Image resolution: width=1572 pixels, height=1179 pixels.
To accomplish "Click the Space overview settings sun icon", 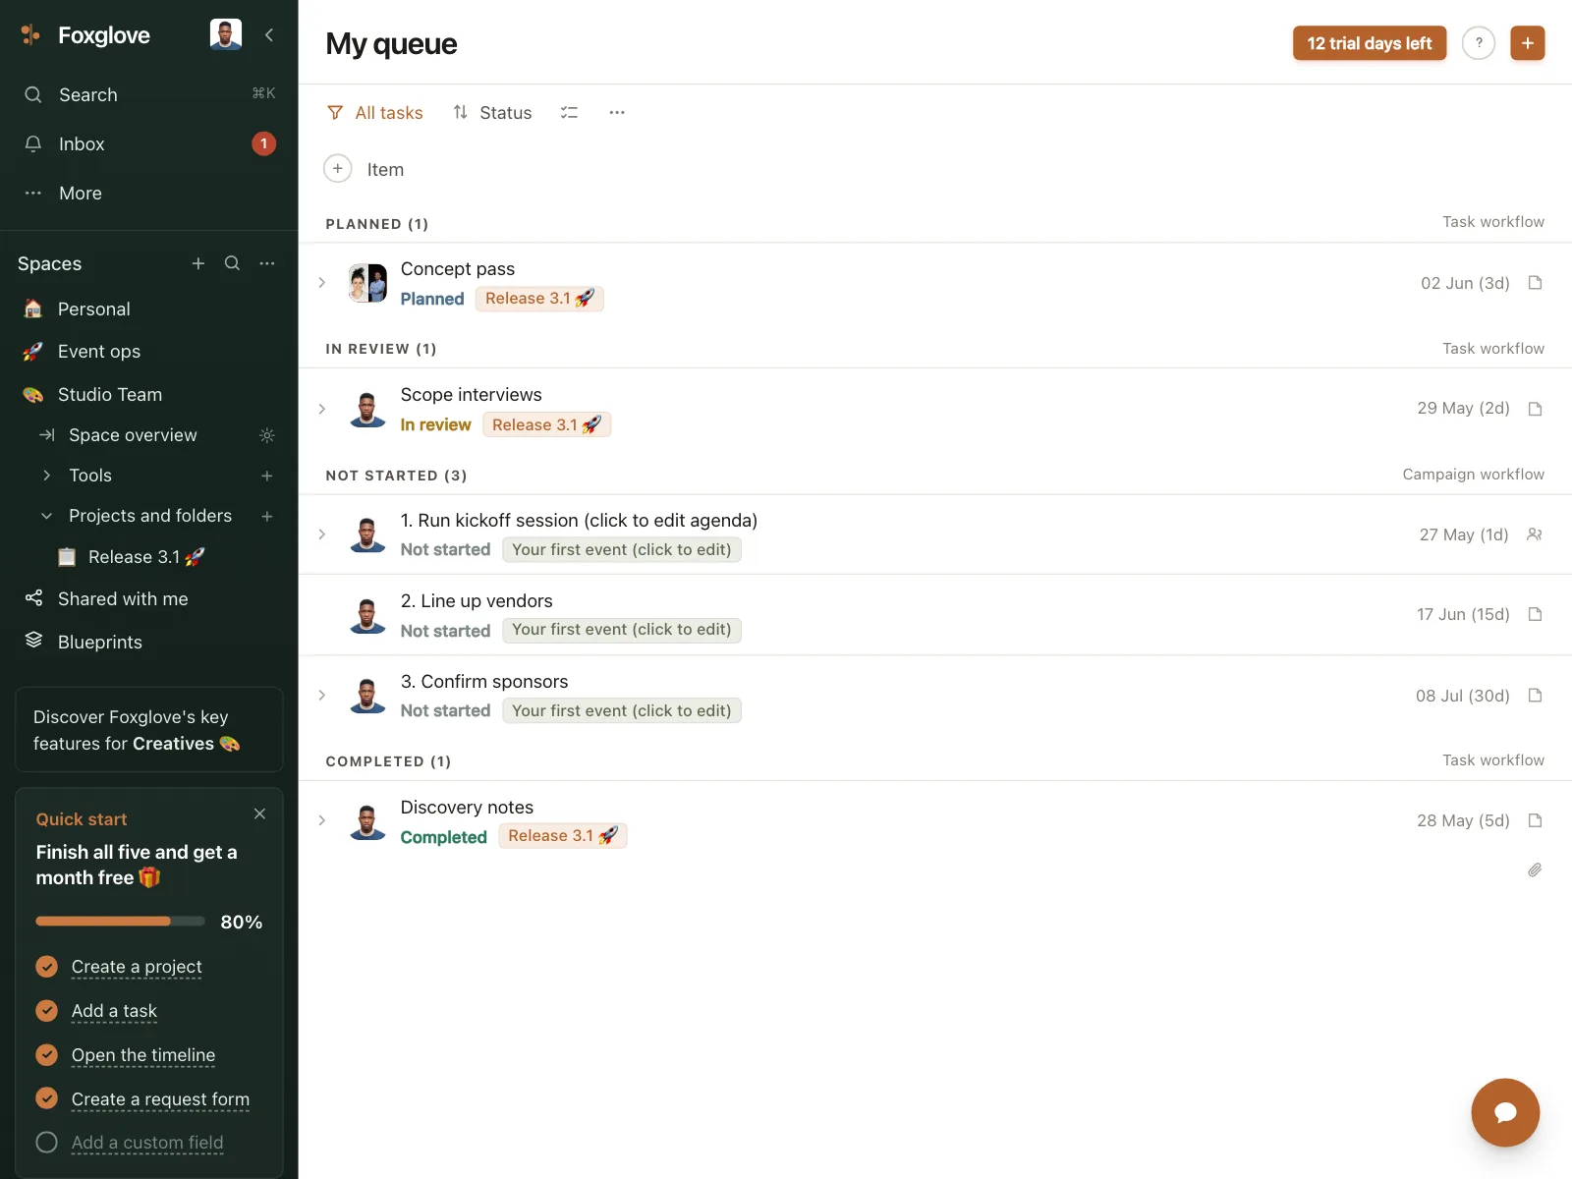I will coord(267,435).
